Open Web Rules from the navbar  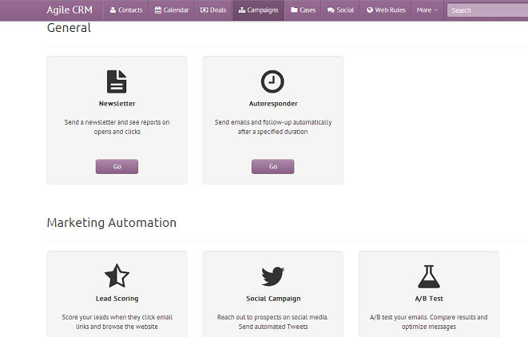point(386,10)
